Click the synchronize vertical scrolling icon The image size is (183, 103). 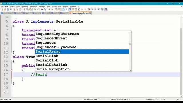click(56, 9)
